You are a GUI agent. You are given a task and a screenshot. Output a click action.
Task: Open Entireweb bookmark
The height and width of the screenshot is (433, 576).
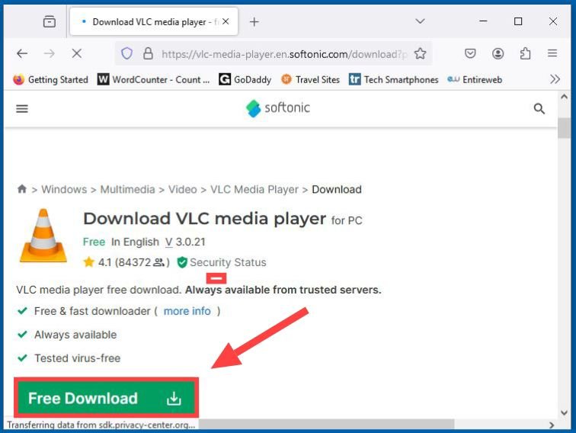tap(475, 79)
